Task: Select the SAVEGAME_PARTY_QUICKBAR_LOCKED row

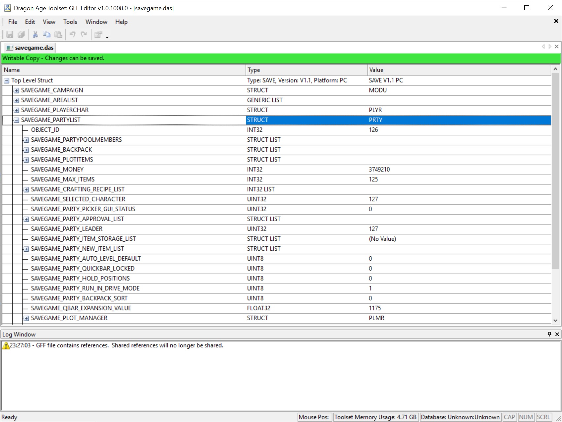Action: (277, 268)
